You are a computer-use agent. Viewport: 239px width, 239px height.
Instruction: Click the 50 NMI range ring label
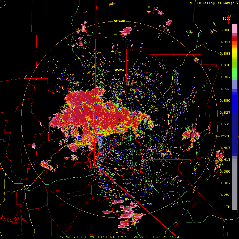coord(119,70)
